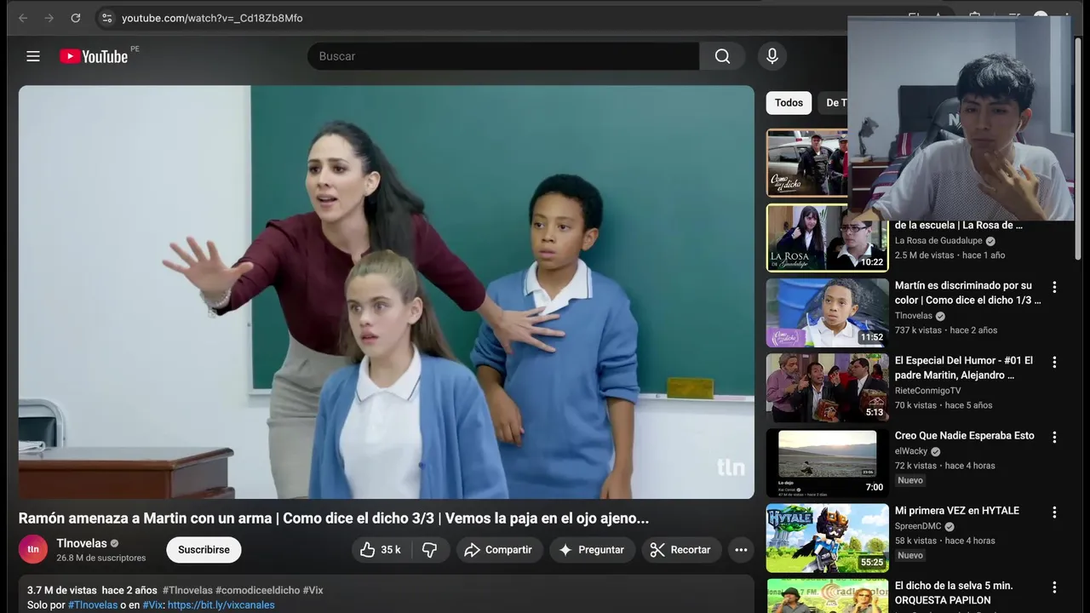Click the search magnifier button

722,56
